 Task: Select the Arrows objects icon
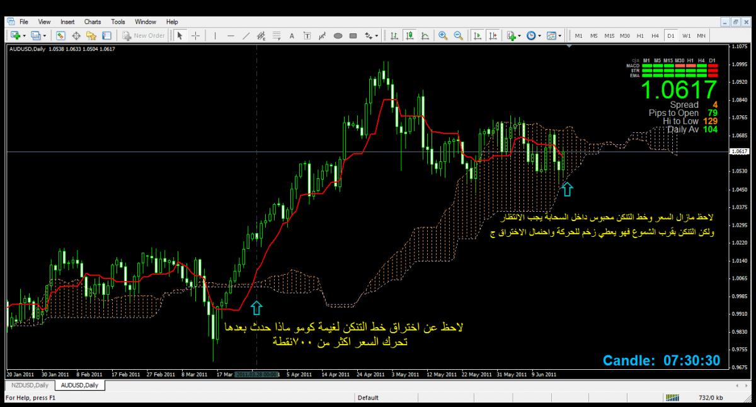(369, 36)
